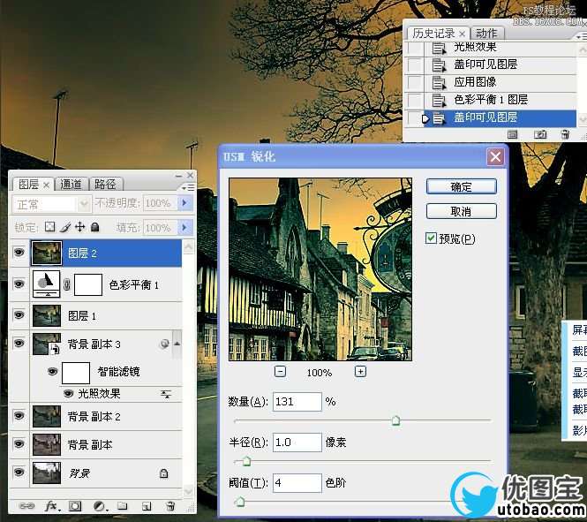587x522 pixels.
Task: Hide the 图层 2 layer via eye icon
Action: [19, 253]
